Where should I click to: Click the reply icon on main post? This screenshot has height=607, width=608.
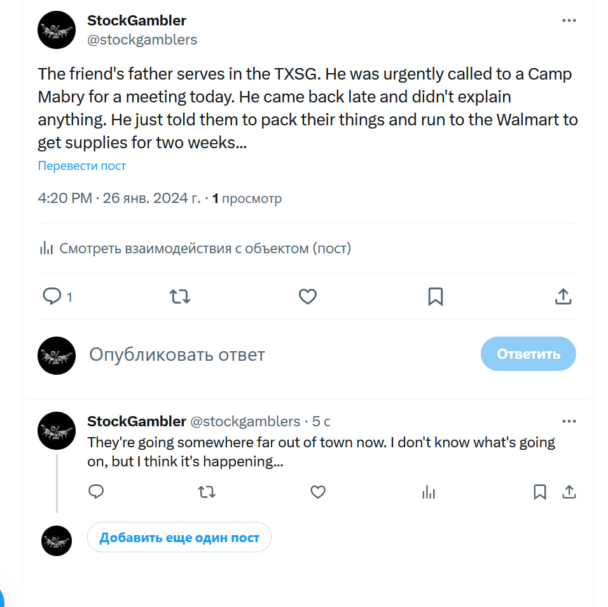pyautogui.click(x=52, y=296)
